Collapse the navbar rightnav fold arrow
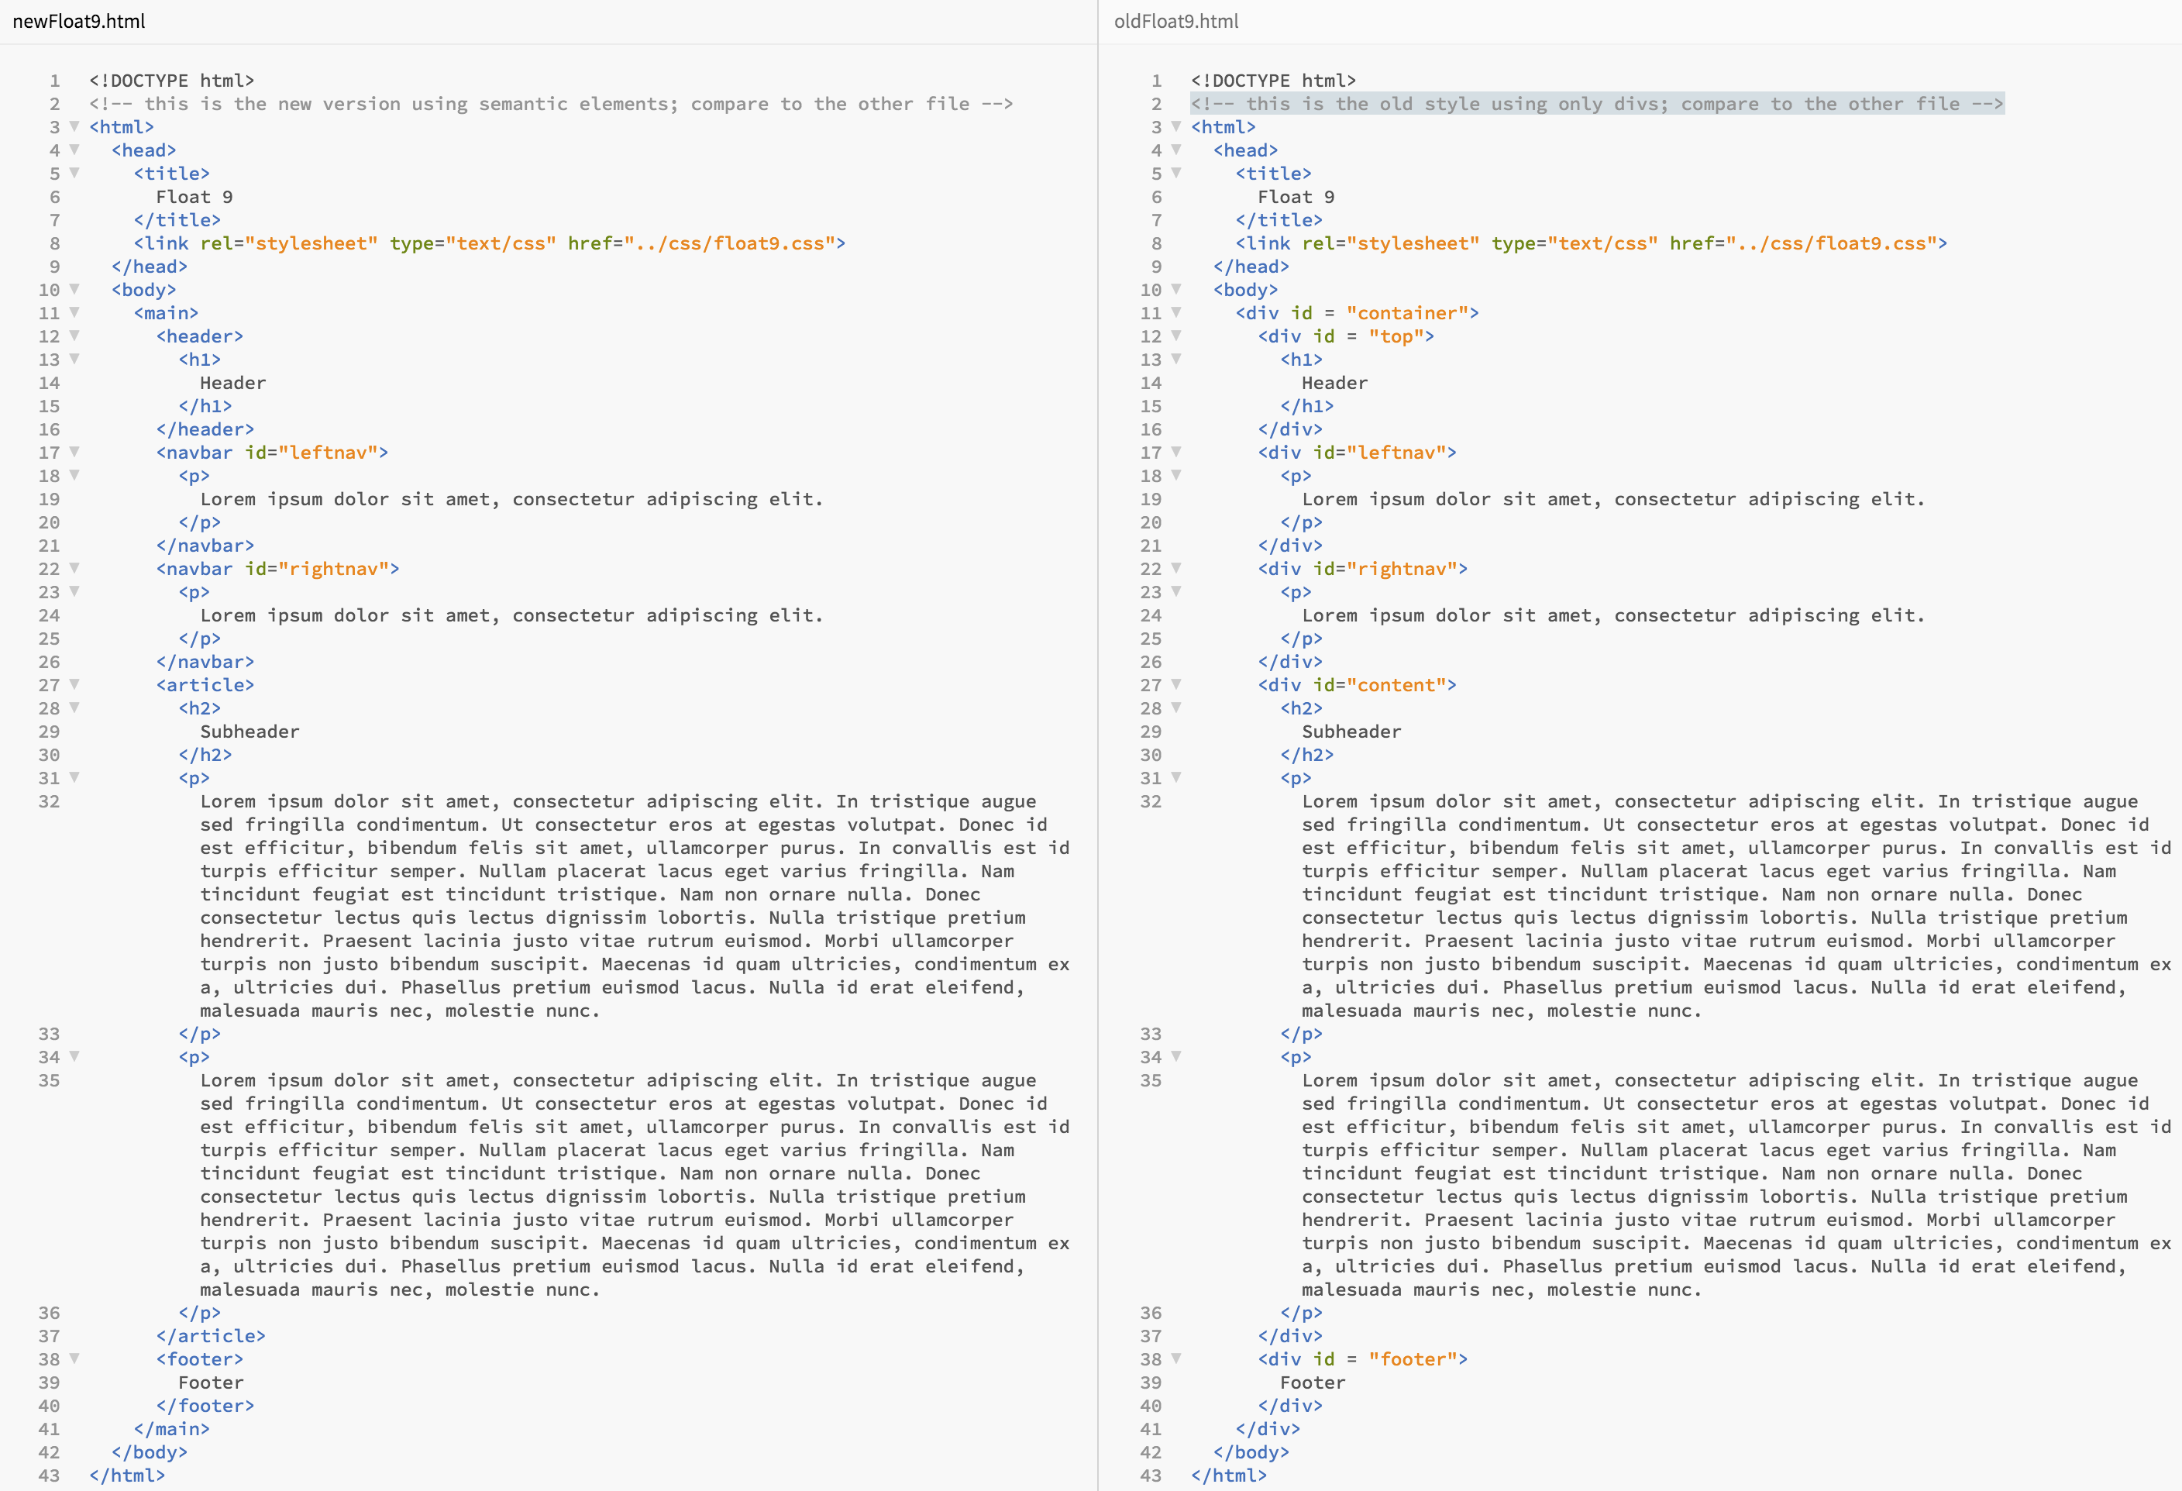 tap(74, 568)
